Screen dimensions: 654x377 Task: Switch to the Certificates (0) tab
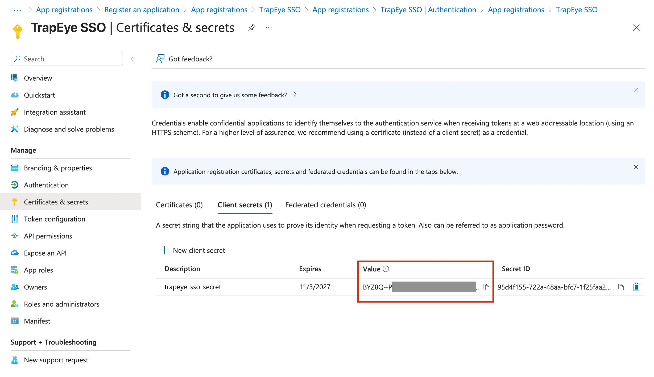[x=179, y=205]
